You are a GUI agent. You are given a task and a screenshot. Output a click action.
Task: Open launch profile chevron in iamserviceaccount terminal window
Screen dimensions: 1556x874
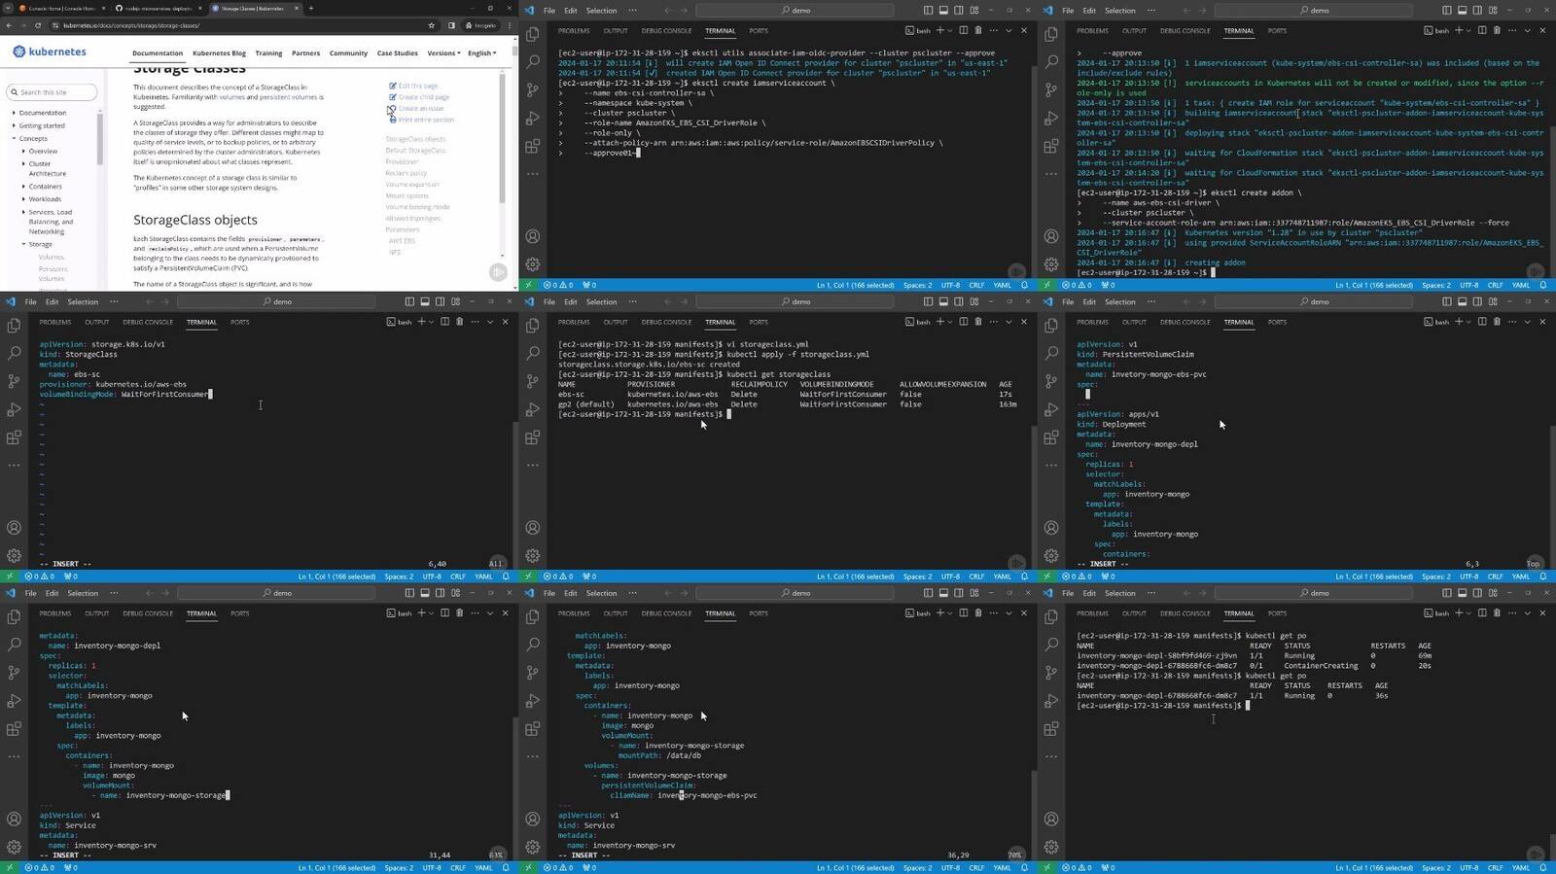(949, 30)
